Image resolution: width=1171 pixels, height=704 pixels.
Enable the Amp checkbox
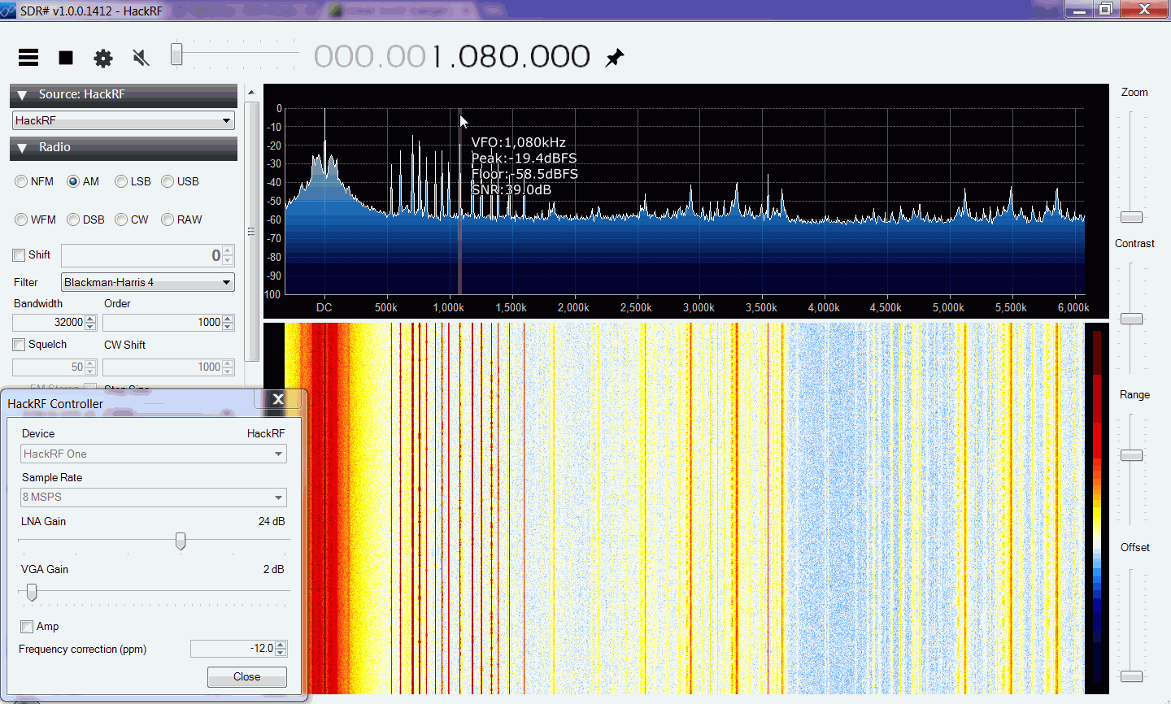click(x=27, y=627)
